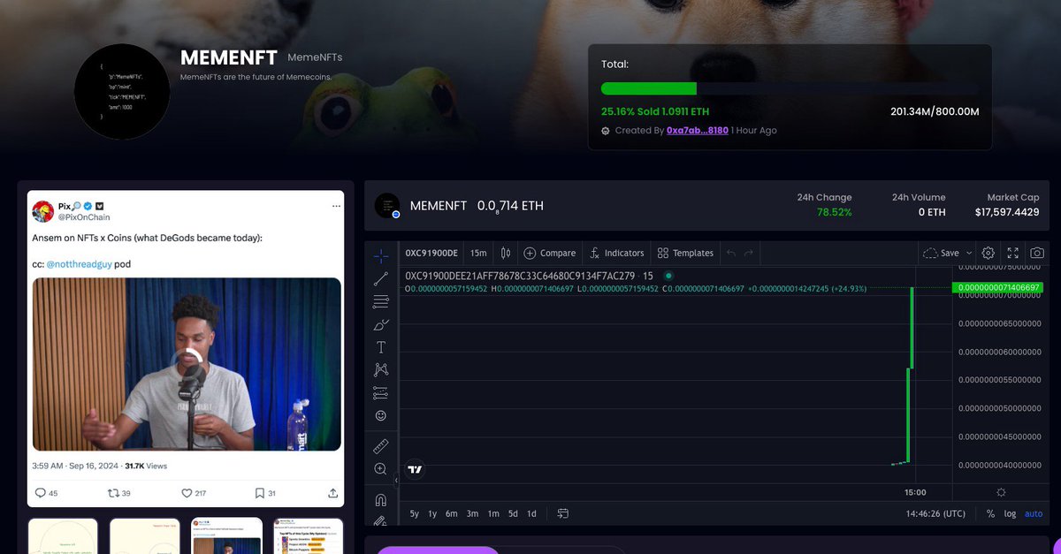The image size is (1061, 554).
Task: Open the @PixOnChain profile handle
Action: (84, 216)
